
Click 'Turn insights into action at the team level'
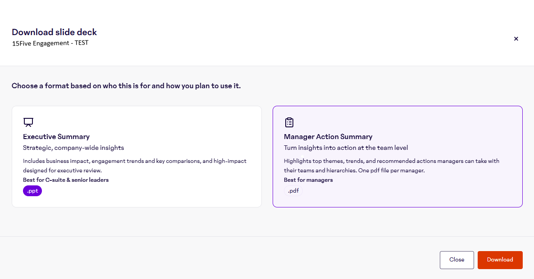[346, 148]
